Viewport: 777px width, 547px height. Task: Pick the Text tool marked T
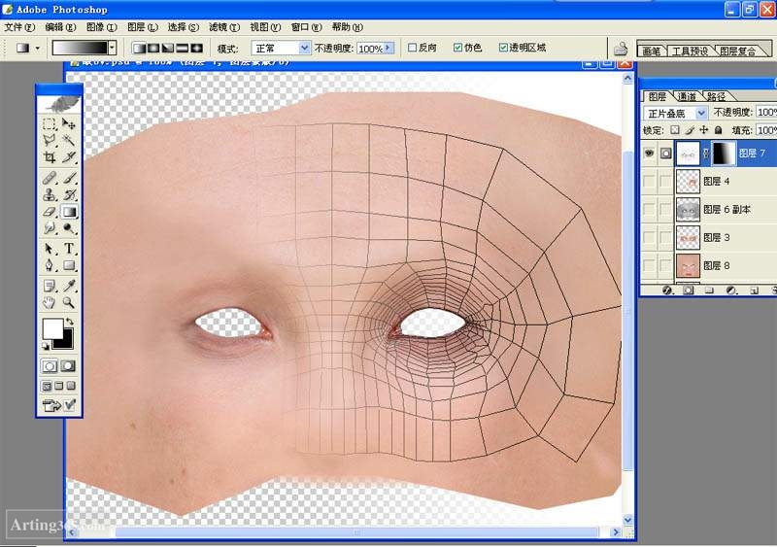tap(69, 249)
